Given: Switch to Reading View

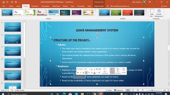Looking at the screenshot, I should point(138,90).
